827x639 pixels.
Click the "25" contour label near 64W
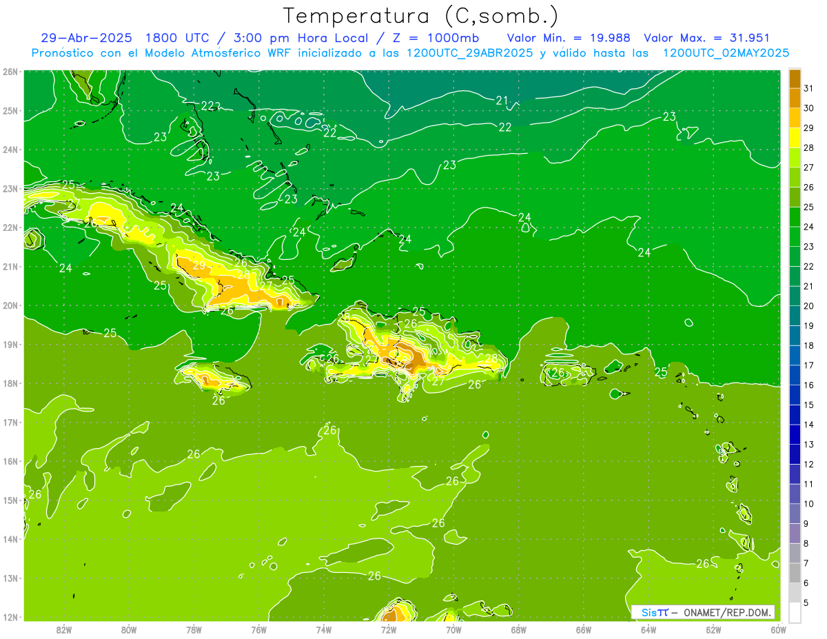[x=661, y=372]
